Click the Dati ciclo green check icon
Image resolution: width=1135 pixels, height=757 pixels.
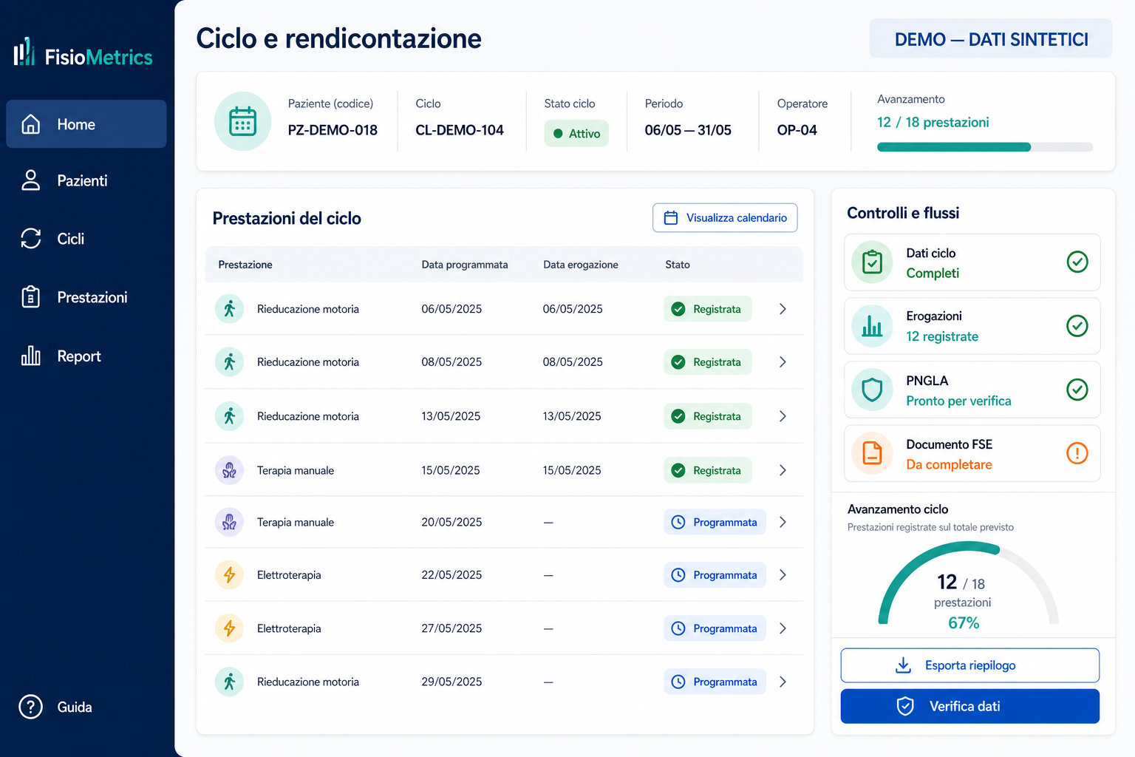(x=1077, y=262)
